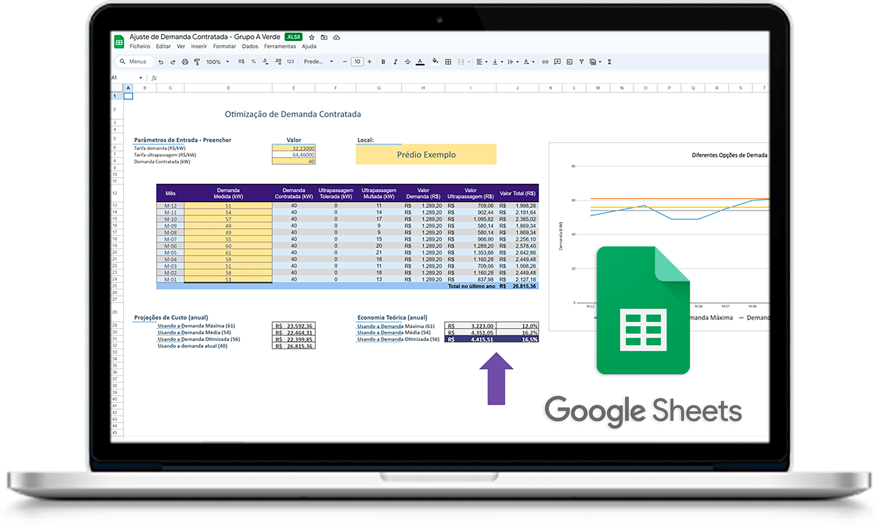The width and height of the screenshot is (879, 529).
Task: Select row 2 header
Action: click(115, 109)
